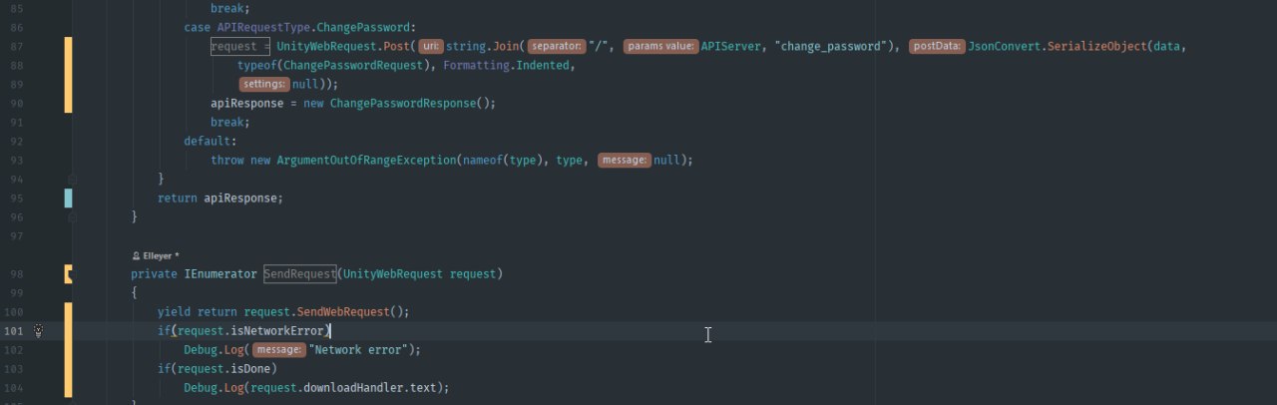Click the 'message:' hint before "Network error"
This screenshot has width=1277, height=405.
(x=278, y=349)
